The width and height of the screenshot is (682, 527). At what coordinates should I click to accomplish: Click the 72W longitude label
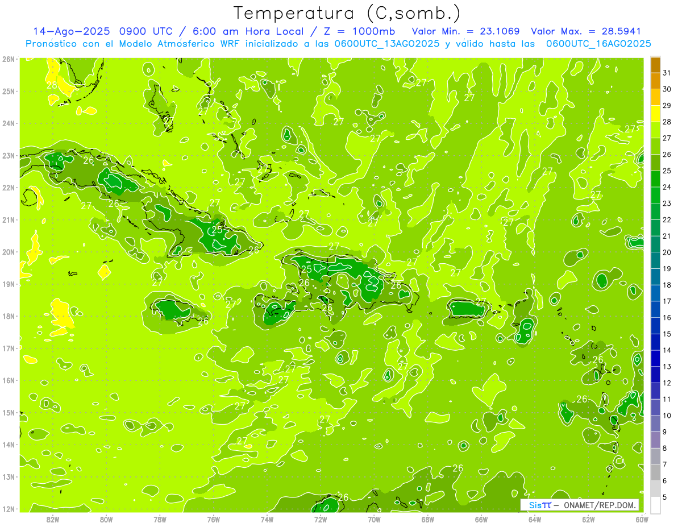click(x=321, y=519)
